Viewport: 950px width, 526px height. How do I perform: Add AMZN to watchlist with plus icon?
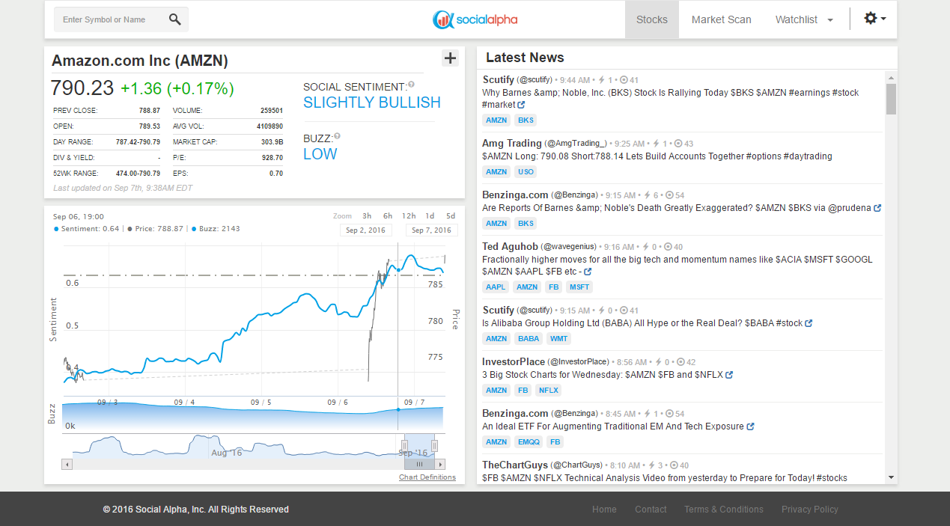pyautogui.click(x=450, y=58)
